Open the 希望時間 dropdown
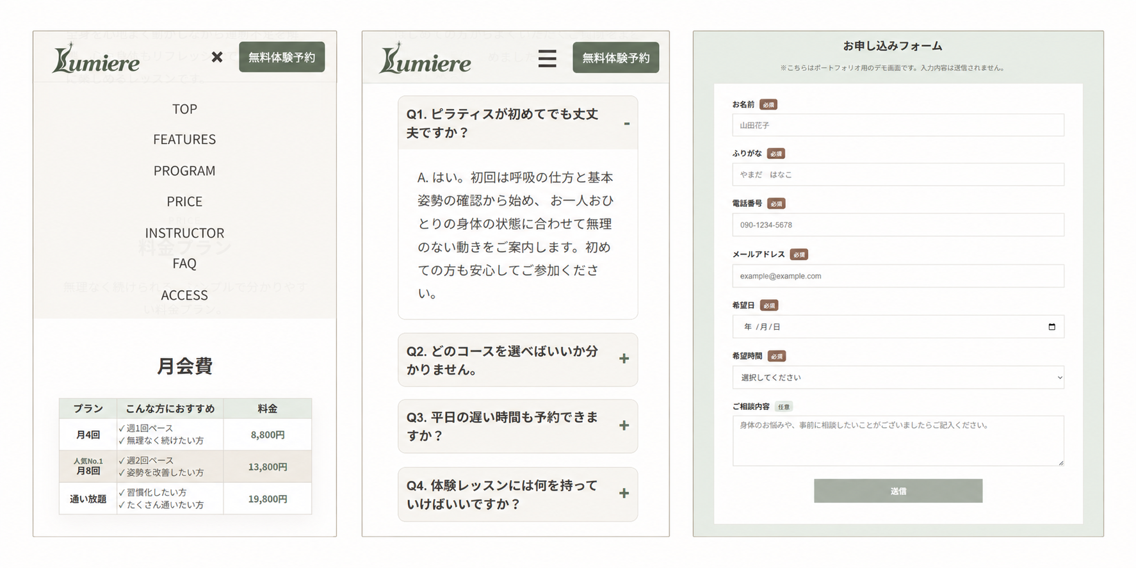This screenshot has width=1136, height=568. [x=898, y=377]
